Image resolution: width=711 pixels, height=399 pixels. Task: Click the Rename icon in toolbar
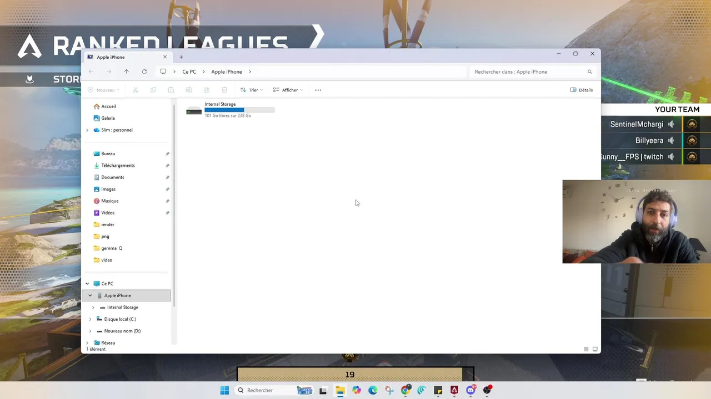tap(189, 90)
